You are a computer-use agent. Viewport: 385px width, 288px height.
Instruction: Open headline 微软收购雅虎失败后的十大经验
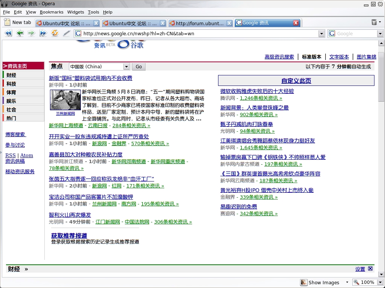257,91
